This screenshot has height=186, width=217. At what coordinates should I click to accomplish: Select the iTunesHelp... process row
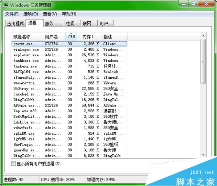[x=69, y=77]
